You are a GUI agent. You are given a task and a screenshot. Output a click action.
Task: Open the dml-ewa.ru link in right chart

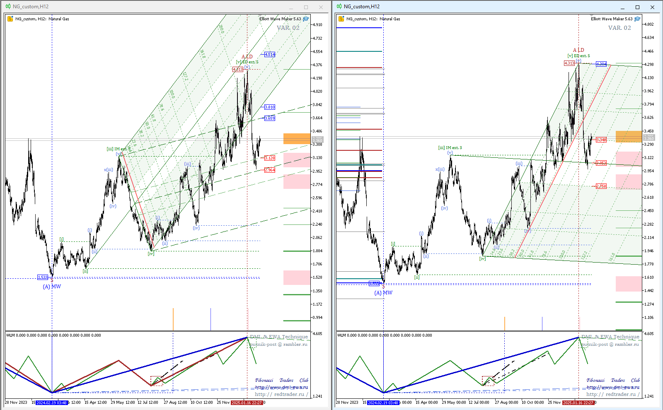tap(613, 388)
